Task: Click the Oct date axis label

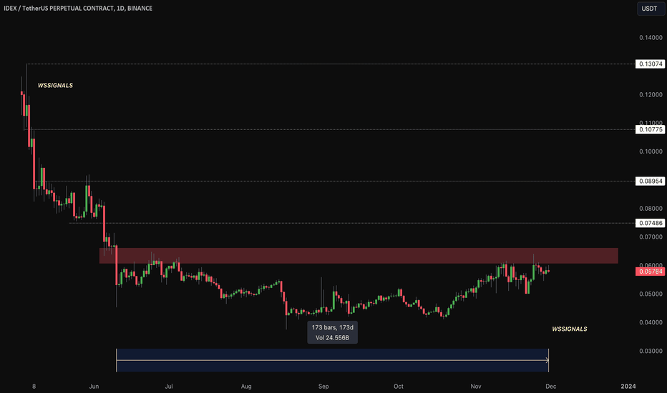Action: [x=399, y=387]
